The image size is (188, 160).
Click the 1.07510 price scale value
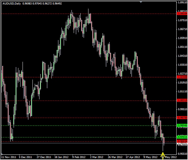coord(183,20)
